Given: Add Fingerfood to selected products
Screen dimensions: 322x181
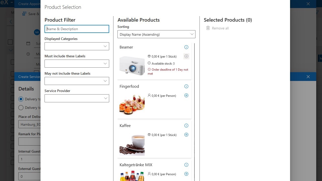Looking at the screenshot, I should [x=186, y=96].
